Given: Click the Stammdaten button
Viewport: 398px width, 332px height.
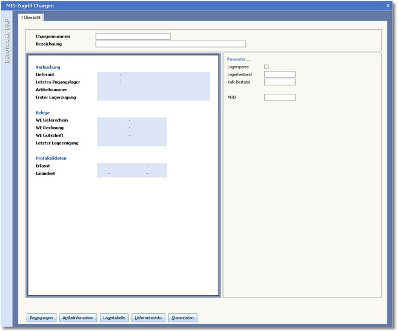Looking at the screenshot, I should (183, 317).
